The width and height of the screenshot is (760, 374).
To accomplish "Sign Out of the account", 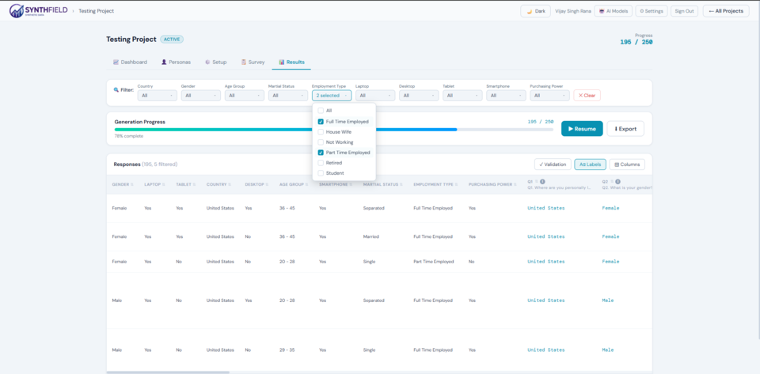I will pos(684,11).
